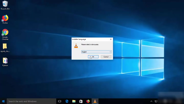The height and width of the screenshot is (104, 184).
Task: Select the Firefox desktop shortcut
Action: (5, 18)
